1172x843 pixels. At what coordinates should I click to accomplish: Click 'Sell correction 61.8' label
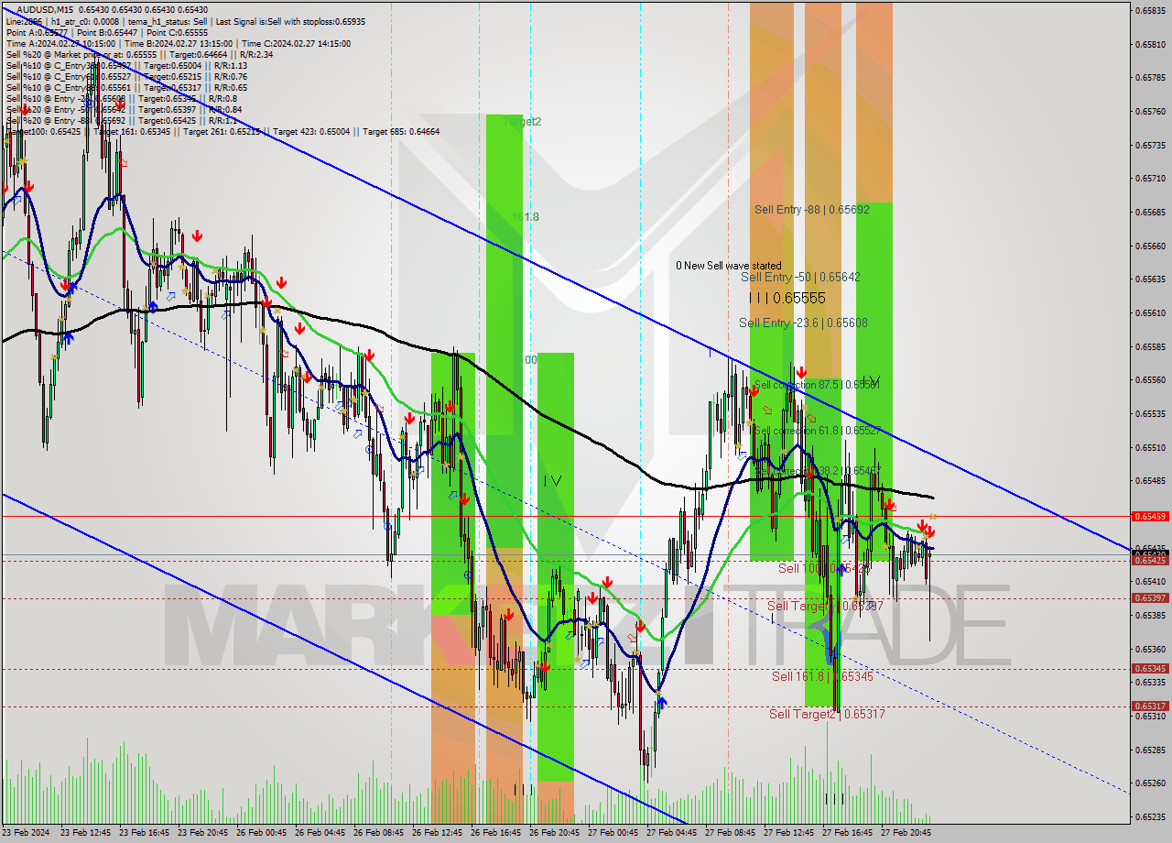click(x=817, y=430)
